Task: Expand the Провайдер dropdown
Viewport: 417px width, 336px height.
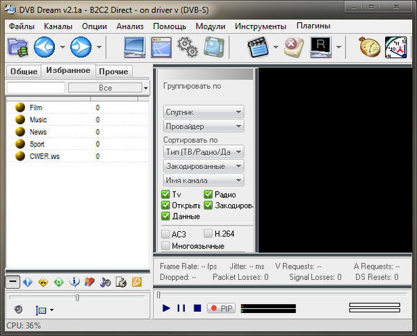Action: 204,126
